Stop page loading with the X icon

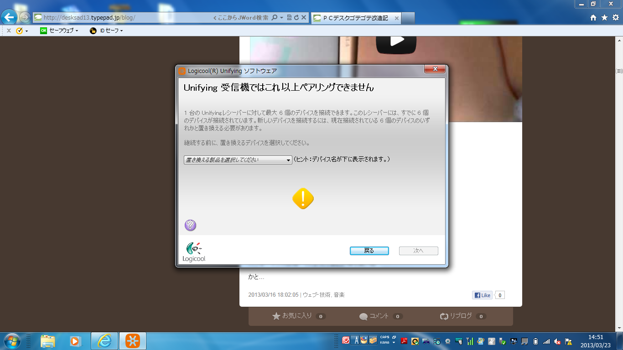tap(304, 17)
